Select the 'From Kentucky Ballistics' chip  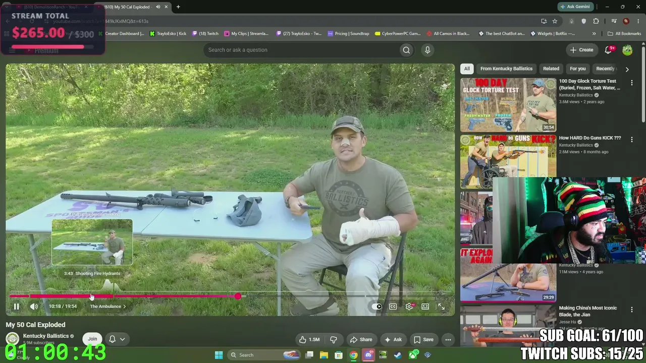click(x=506, y=69)
